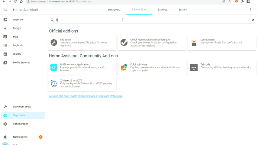Viewport: 258px width, 145px height.
Task: Open Configuration in the sidebar
Action: (x=23, y=124)
